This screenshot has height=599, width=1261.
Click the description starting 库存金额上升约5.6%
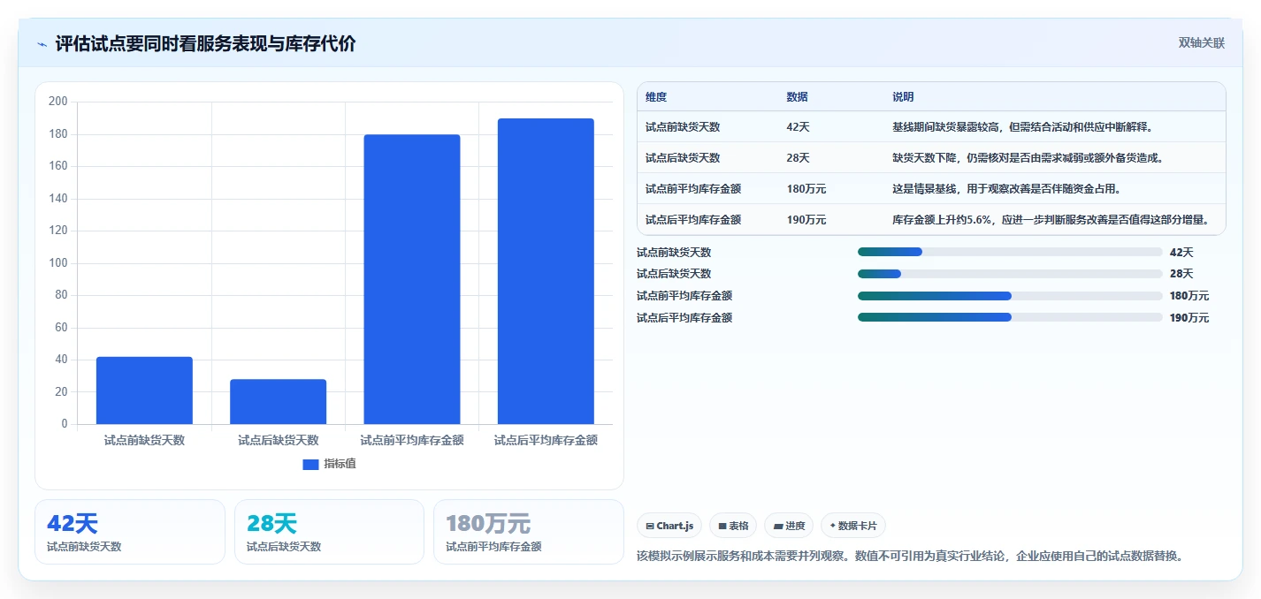(1051, 220)
